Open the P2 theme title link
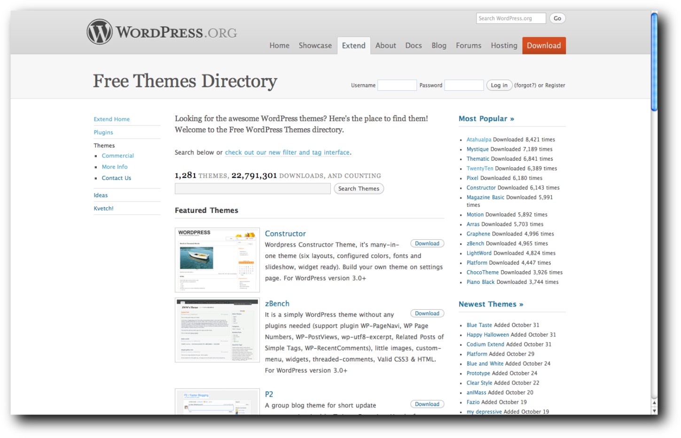 269,394
